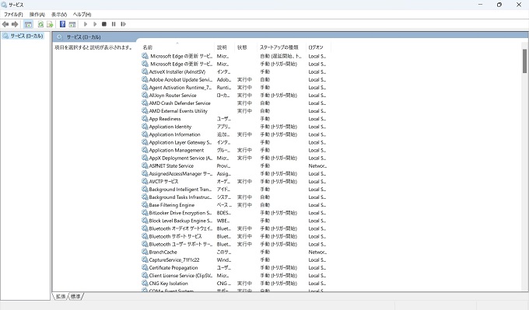Screen dimensions: 529x310
Task: Click the show/hide action pane icon
Action: [72, 24]
